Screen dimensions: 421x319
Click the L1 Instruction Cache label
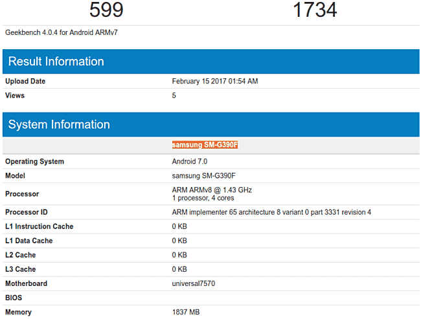39,226
